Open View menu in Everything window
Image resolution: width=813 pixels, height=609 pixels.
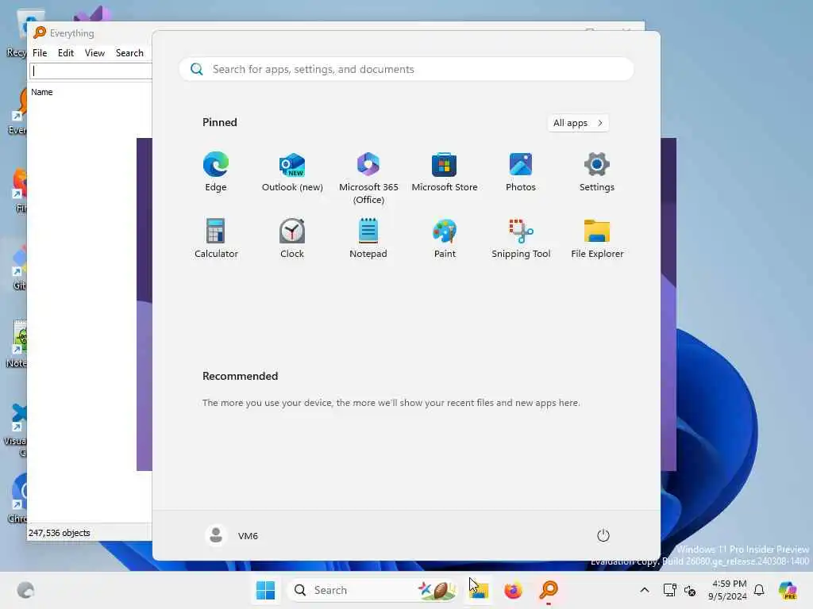pyautogui.click(x=95, y=53)
